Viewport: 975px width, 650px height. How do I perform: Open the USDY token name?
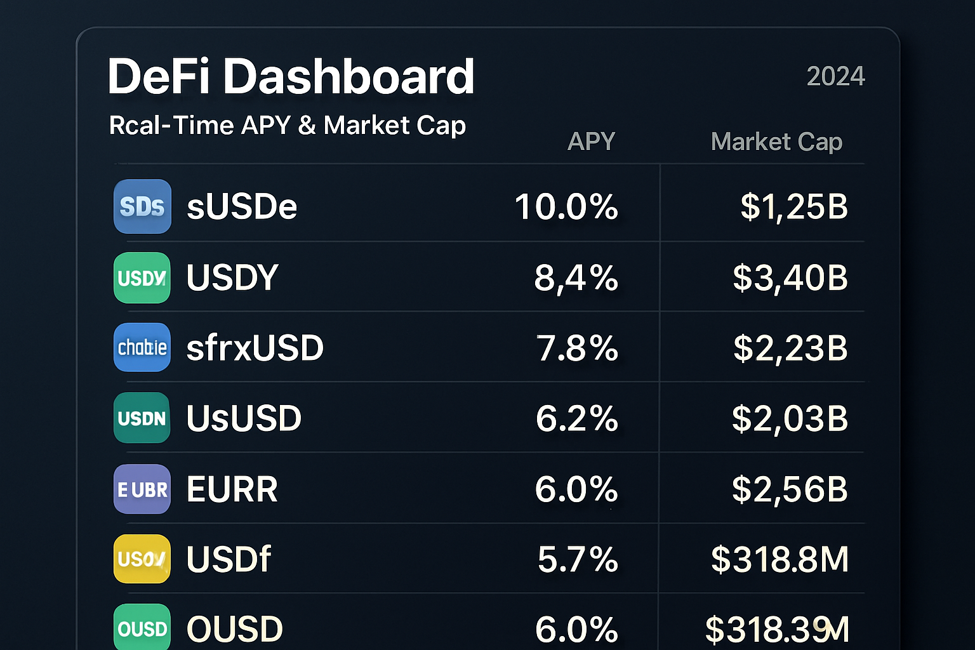pos(232,277)
